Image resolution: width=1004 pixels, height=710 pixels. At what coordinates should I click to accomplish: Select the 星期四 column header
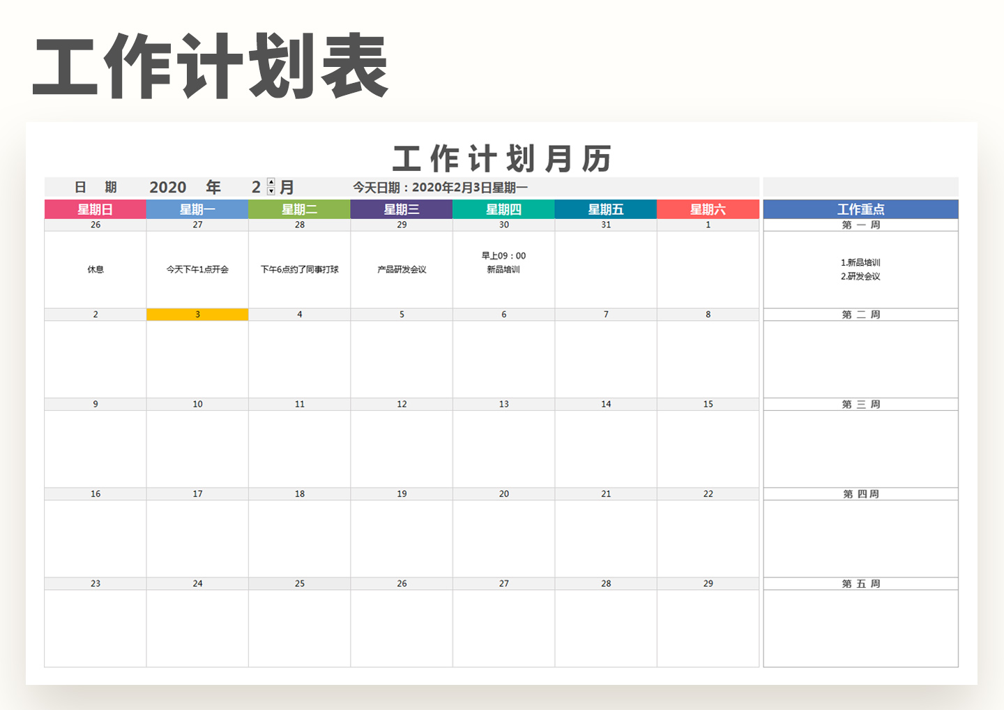tap(503, 209)
